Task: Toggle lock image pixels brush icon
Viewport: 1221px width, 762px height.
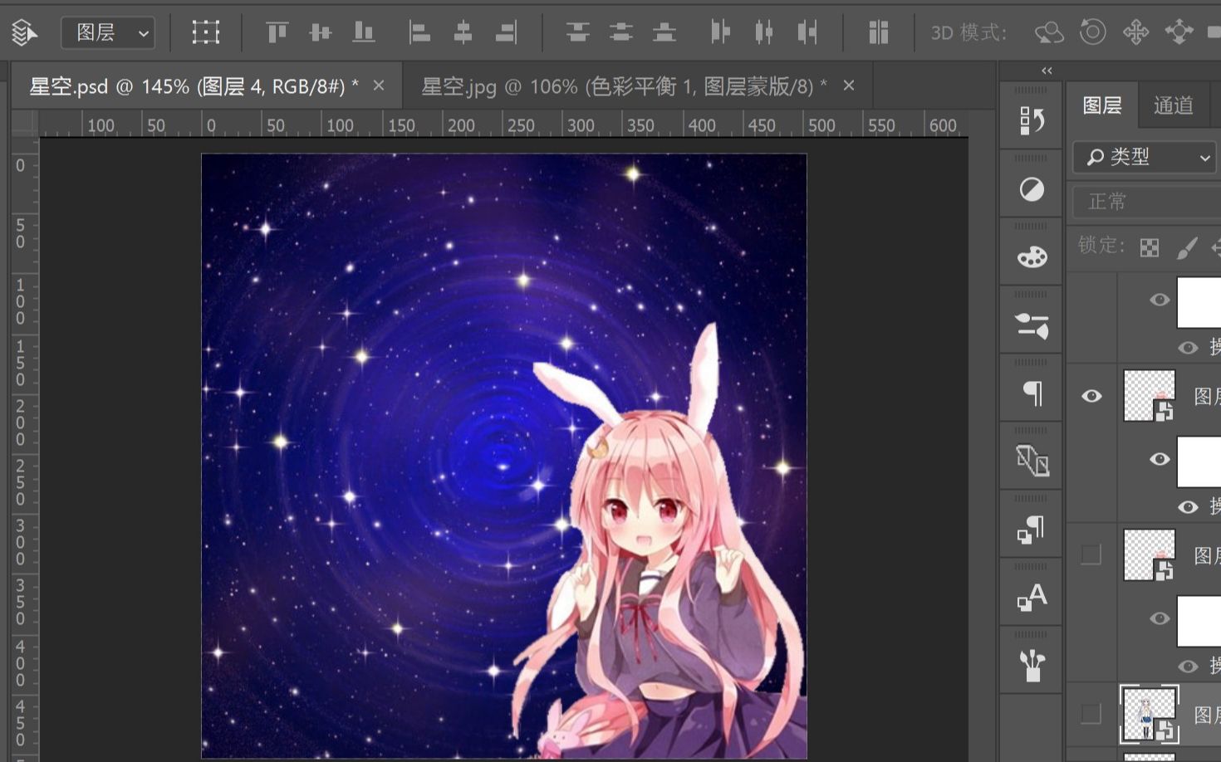Action: pos(1188,247)
